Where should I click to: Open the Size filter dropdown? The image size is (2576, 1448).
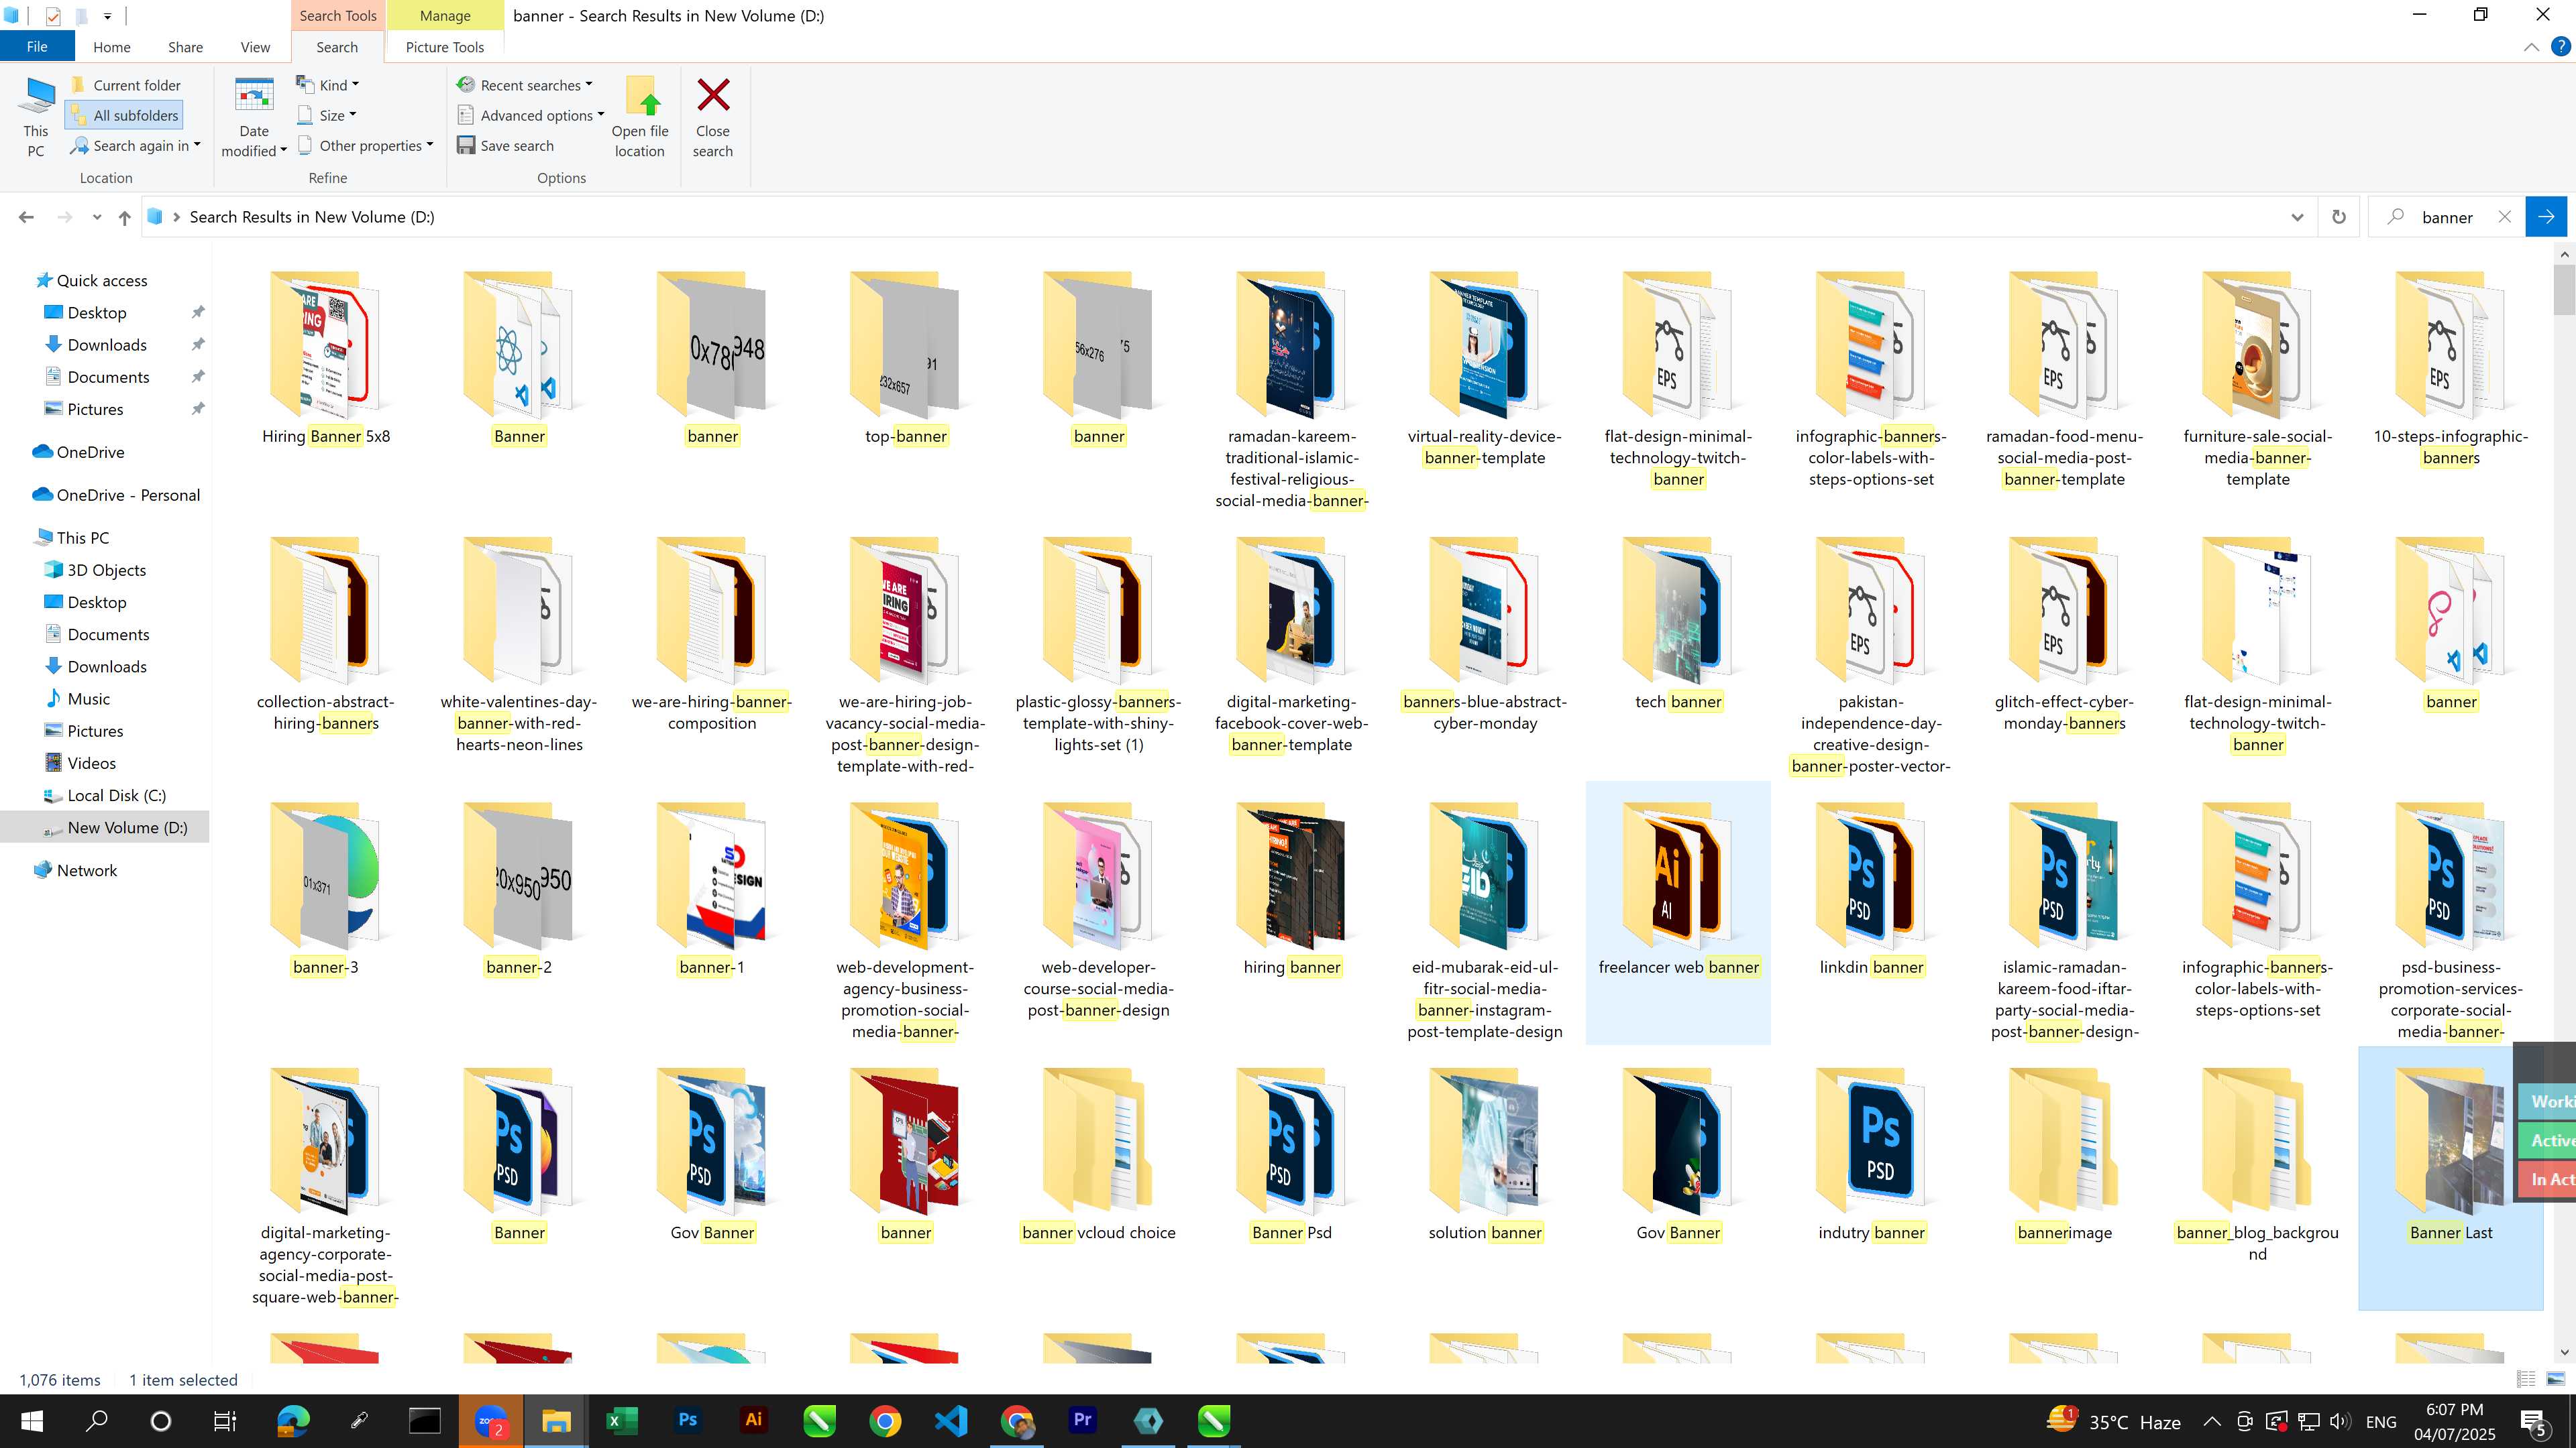pos(327,115)
